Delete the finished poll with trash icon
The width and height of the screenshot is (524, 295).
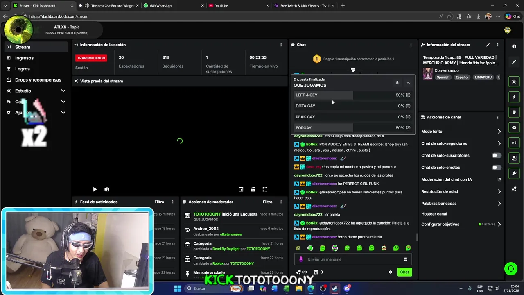pos(397,83)
